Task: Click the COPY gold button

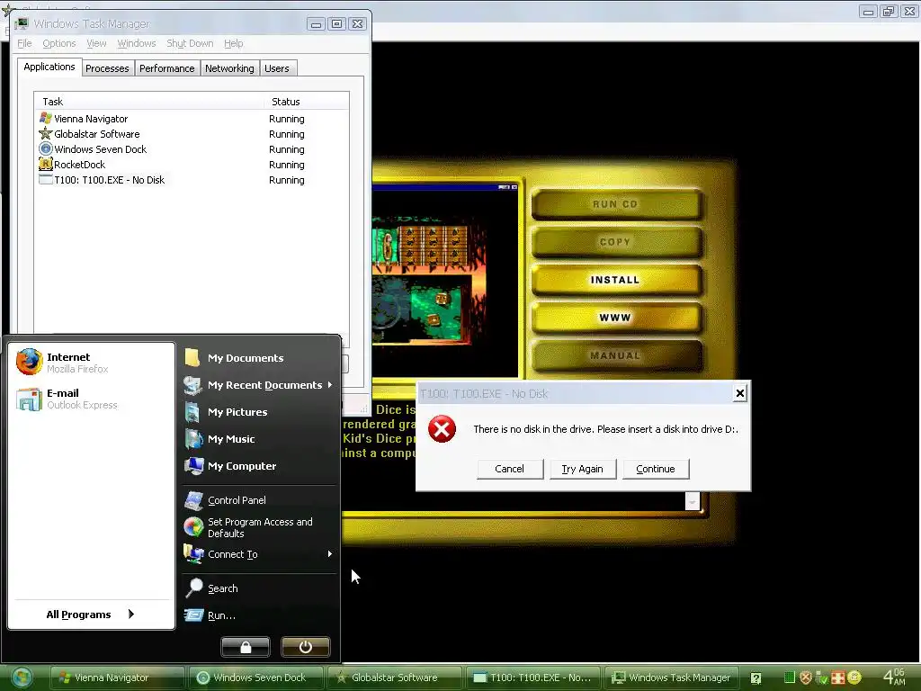Action: 615,241
